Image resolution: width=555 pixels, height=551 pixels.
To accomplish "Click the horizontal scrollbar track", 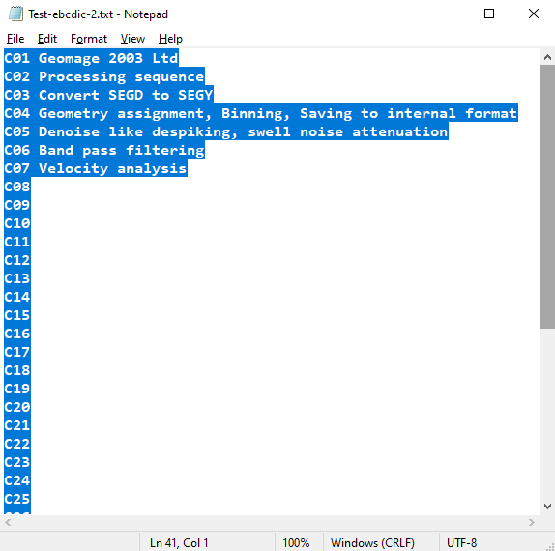I will [270, 523].
